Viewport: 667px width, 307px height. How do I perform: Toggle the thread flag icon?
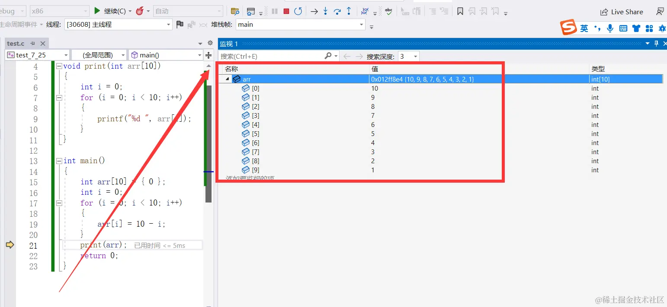pyautogui.click(x=180, y=25)
